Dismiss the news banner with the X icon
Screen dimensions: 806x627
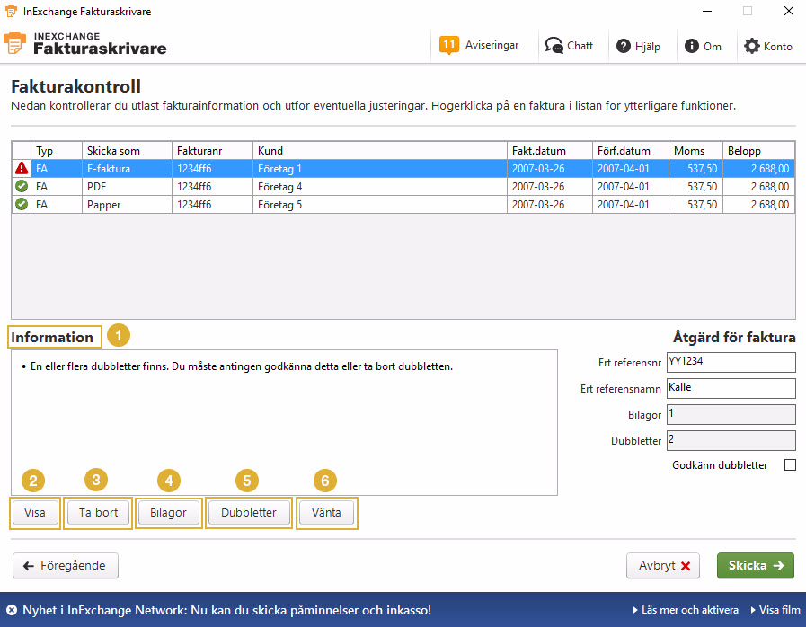click(12, 610)
